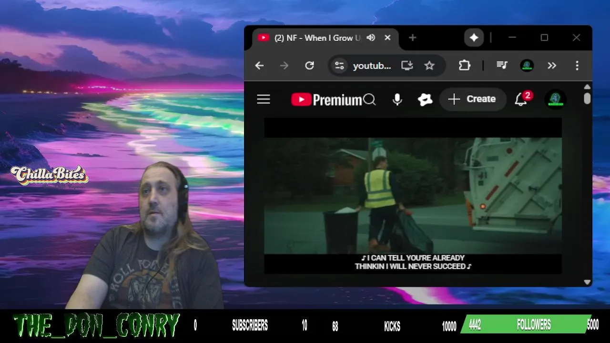Click the vertical scrollbar thumb
Image resolution: width=610 pixels, height=343 pixels.
point(587,98)
